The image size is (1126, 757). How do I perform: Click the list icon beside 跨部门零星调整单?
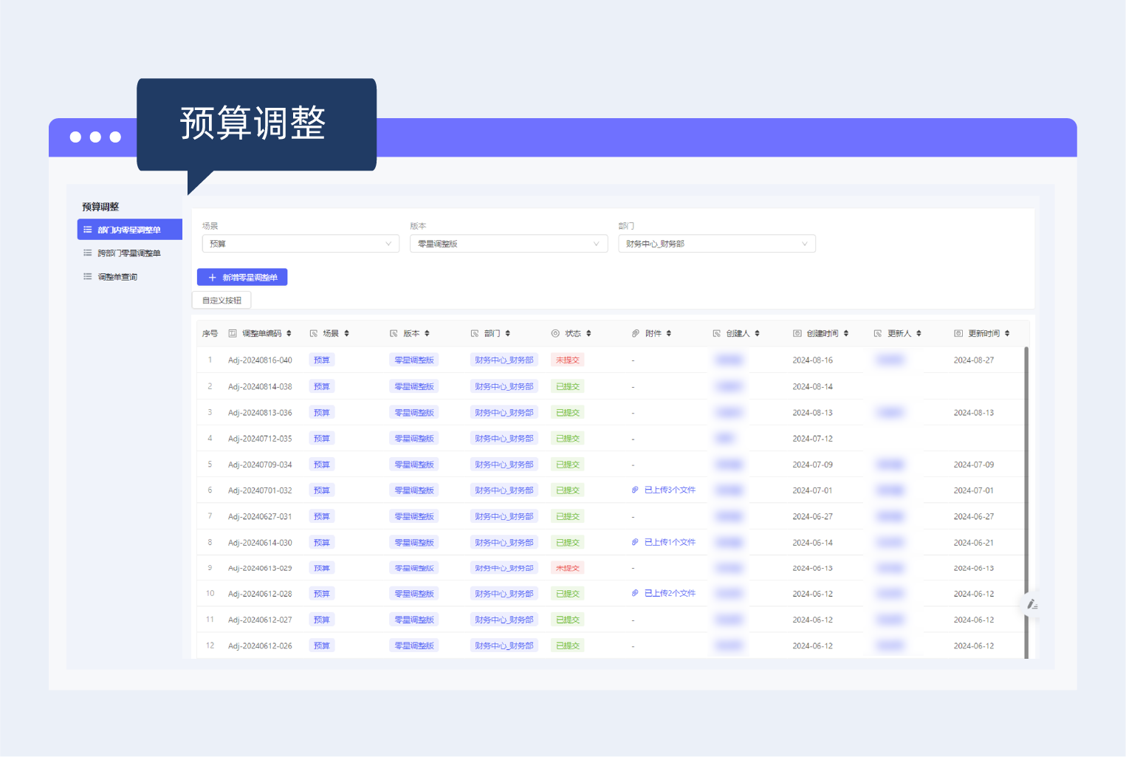tap(88, 253)
